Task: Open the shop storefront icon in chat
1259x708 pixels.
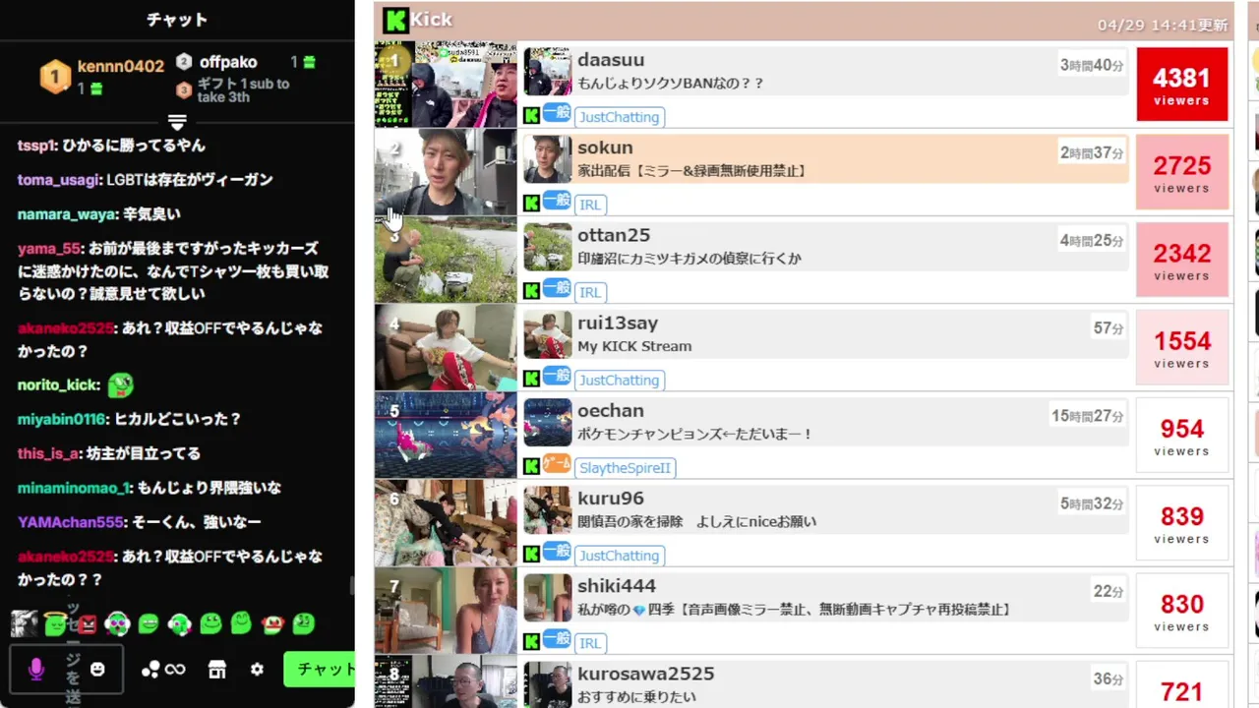Action: point(217,670)
